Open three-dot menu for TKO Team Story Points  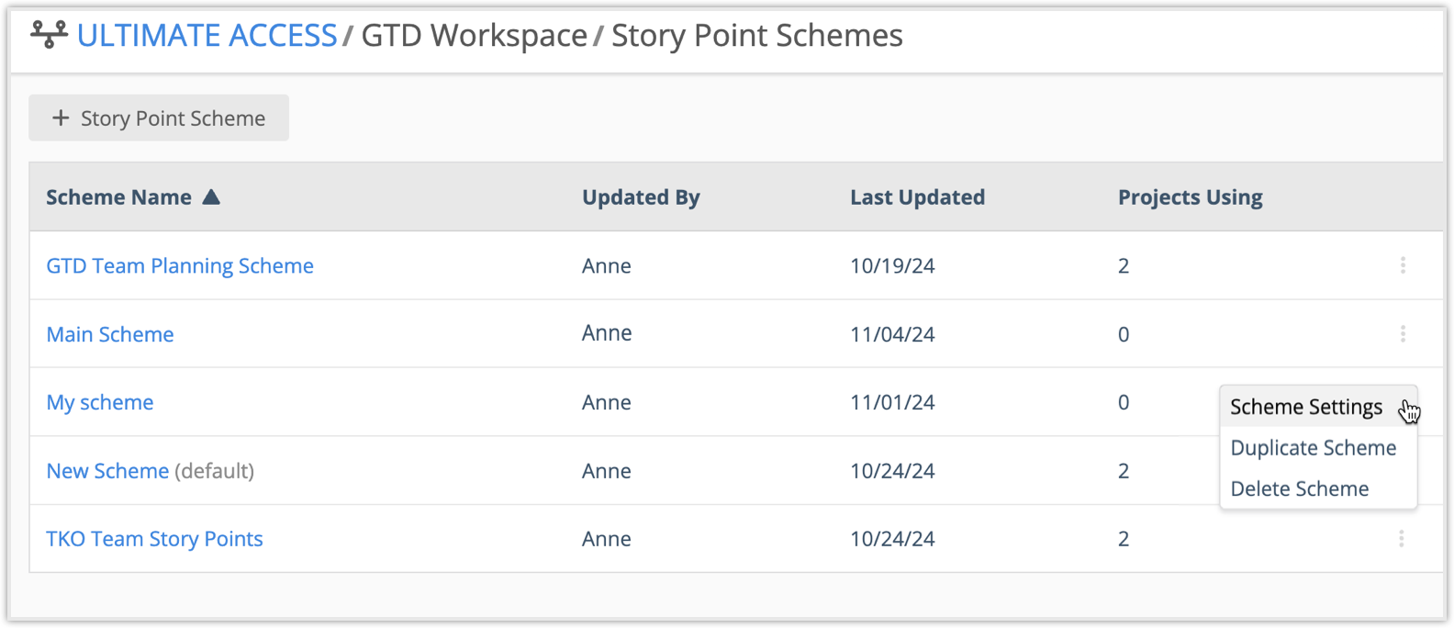click(x=1401, y=539)
